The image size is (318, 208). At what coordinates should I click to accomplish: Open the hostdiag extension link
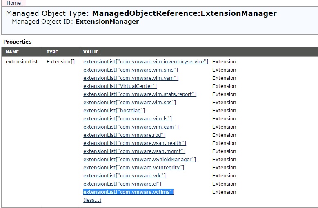click(114, 111)
